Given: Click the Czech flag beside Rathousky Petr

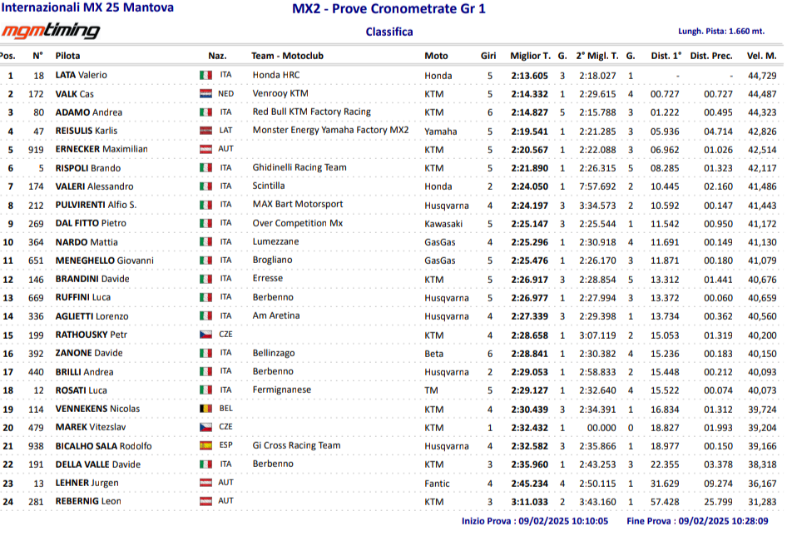Looking at the screenshot, I should (205, 335).
